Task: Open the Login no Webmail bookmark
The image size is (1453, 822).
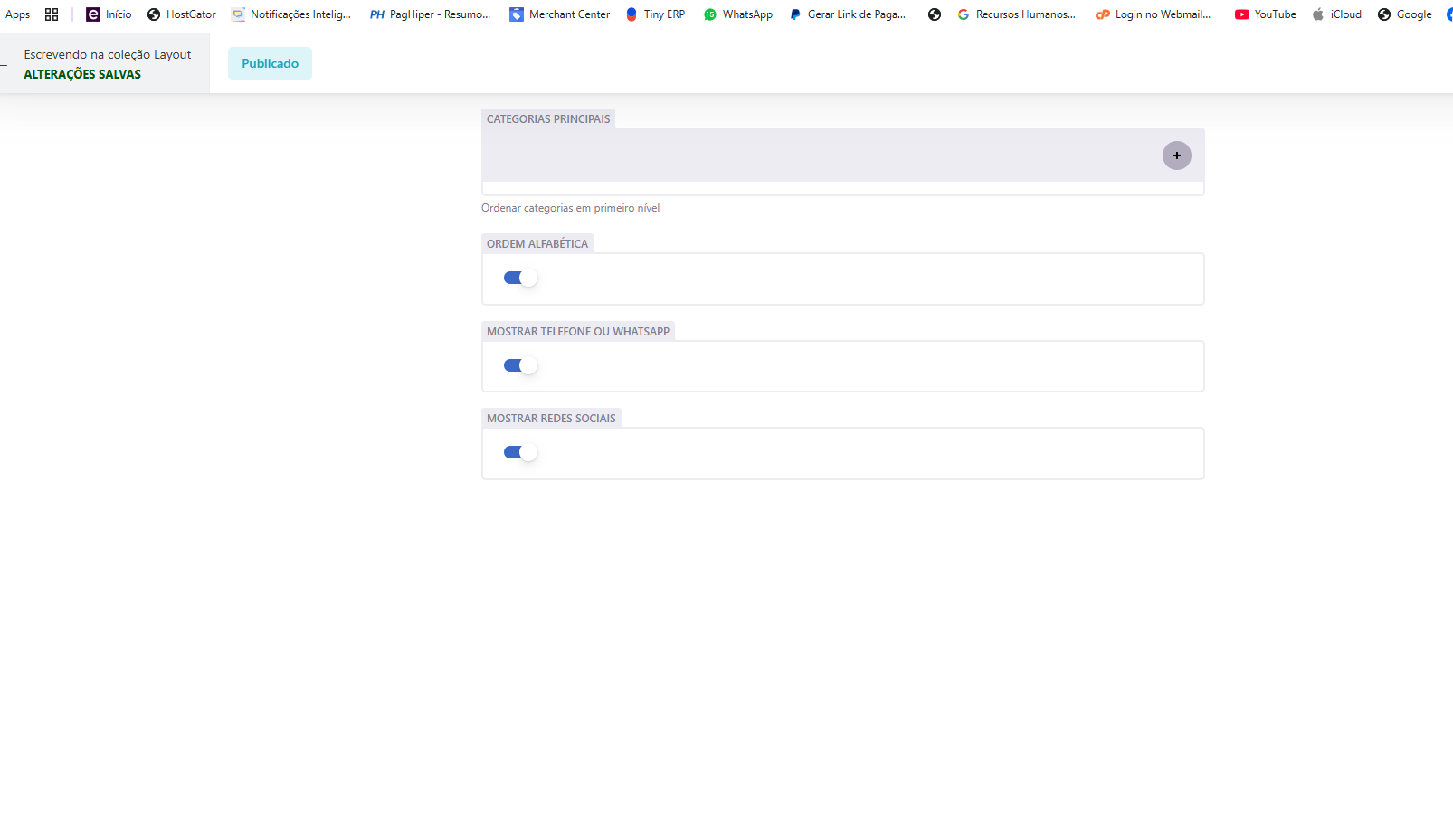Action: tap(1153, 14)
